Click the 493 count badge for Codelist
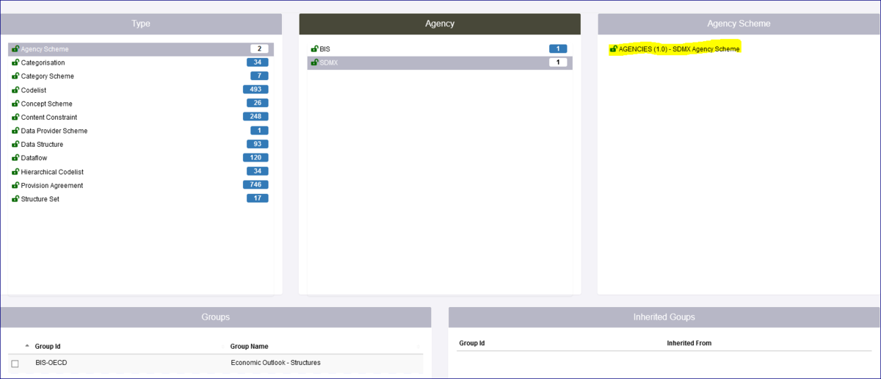Screen dimensions: 881x379 pos(255,90)
